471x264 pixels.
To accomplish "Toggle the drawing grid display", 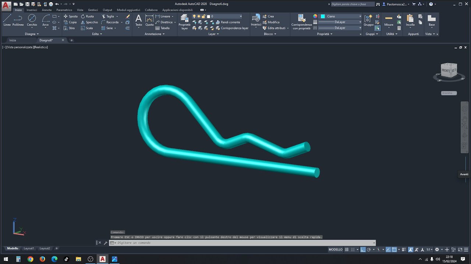I will click(x=347, y=250).
